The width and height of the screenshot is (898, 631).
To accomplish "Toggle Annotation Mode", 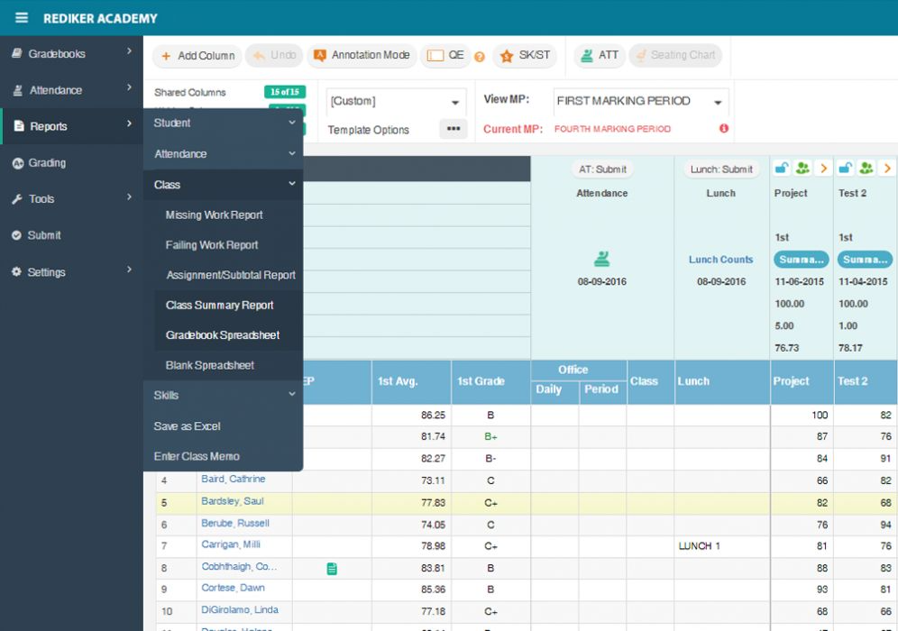I will [x=362, y=56].
